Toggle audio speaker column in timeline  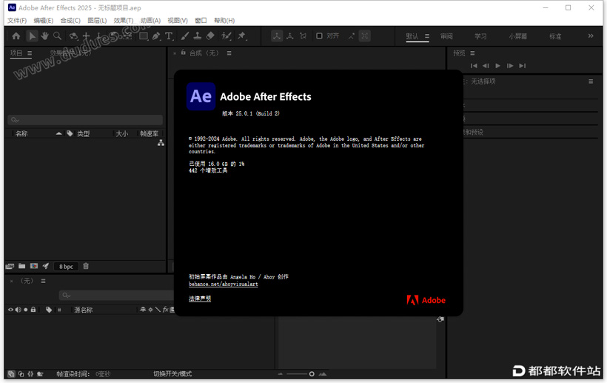18,310
